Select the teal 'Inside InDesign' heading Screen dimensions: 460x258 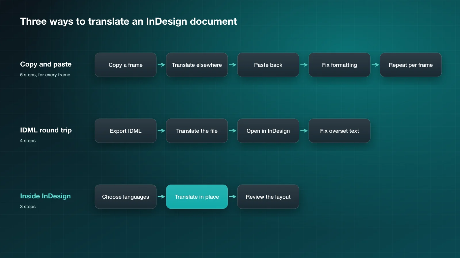point(45,196)
